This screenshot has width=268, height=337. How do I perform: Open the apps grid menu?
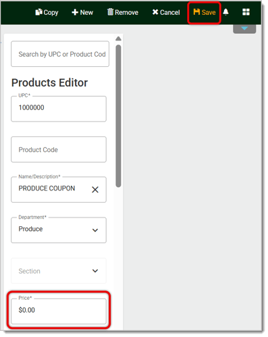246,12
